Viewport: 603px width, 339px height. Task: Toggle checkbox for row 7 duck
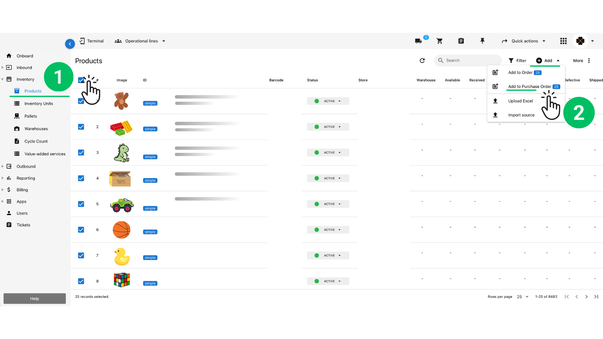pos(81,256)
